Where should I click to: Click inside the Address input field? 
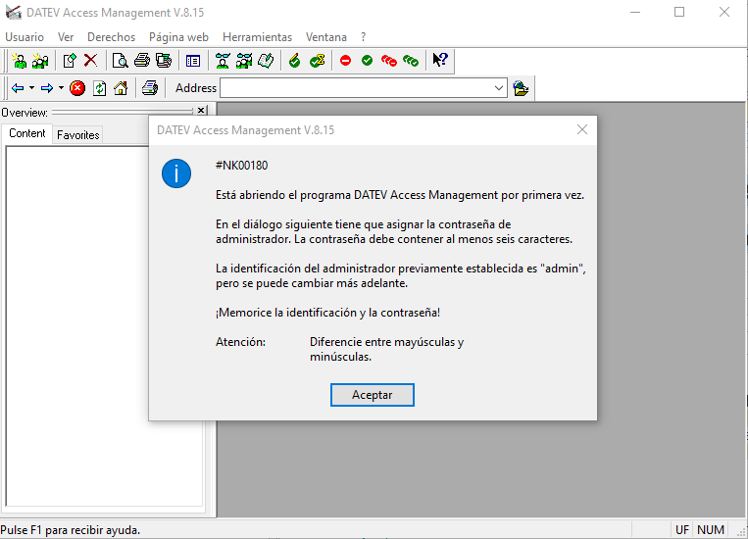coord(356,88)
